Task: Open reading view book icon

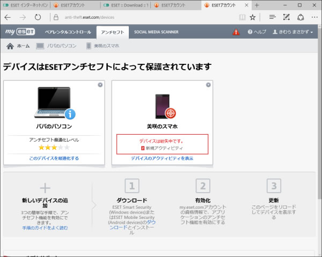Action: (243, 17)
